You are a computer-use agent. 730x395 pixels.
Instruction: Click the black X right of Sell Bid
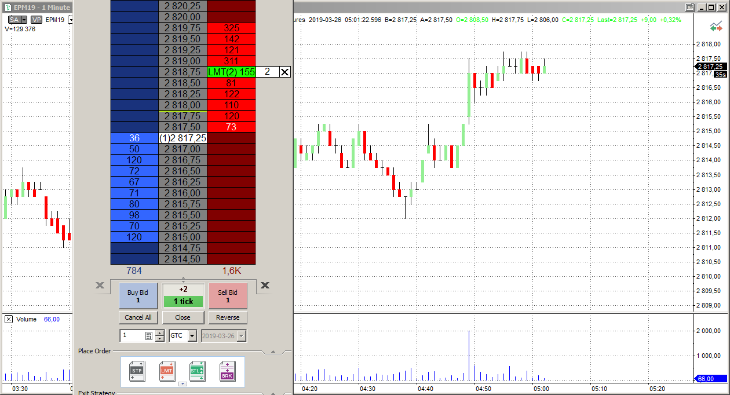point(265,285)
